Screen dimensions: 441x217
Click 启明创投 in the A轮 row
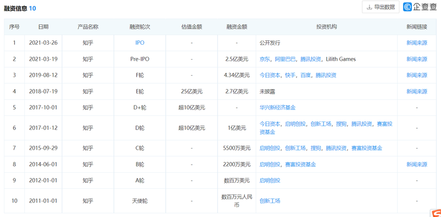click(270, 181)
